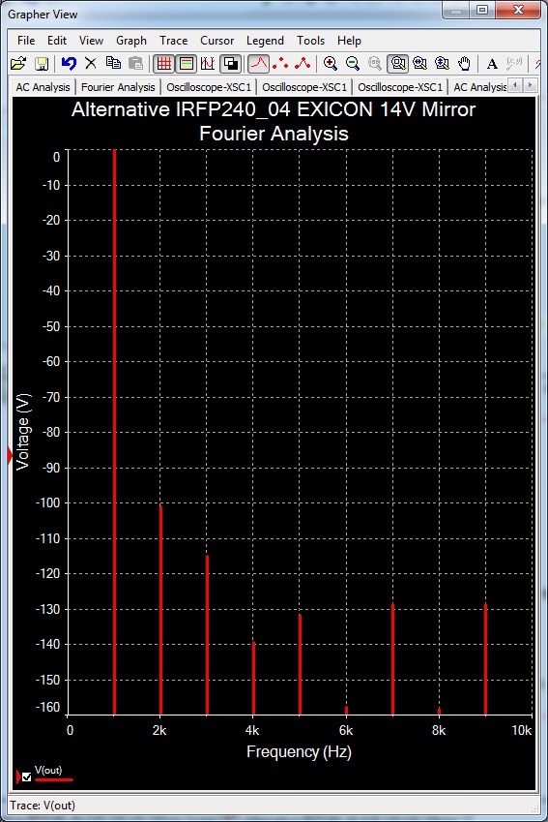Click the vertical zoom icon
548x822 pixels.
click(442, 64)
